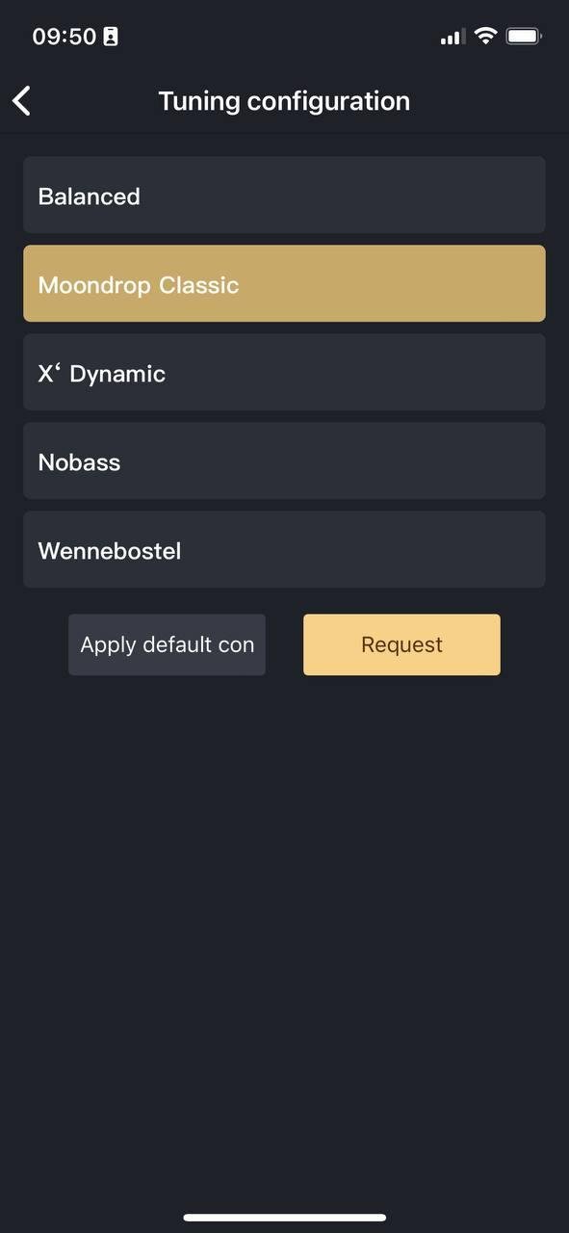Select the Moondrop Classic tuning preset
Viewport: 569px width, 1233px height.
[284, 283]
